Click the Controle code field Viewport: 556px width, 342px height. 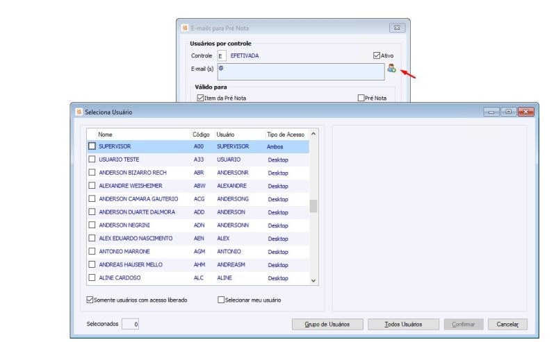tap(222, 55)
